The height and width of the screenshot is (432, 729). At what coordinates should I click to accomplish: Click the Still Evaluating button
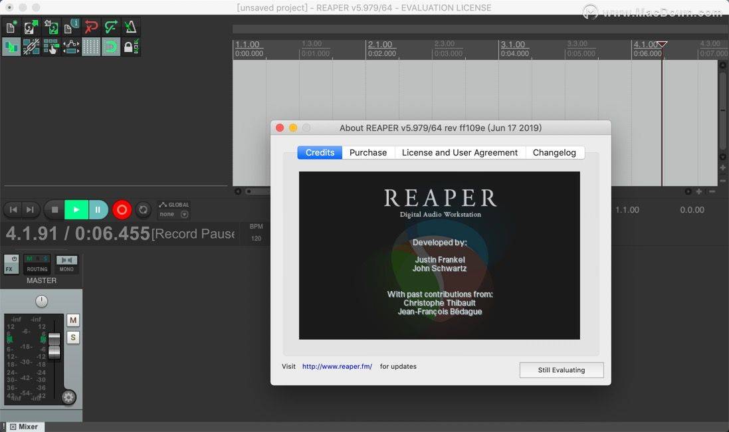pos(561,370)
